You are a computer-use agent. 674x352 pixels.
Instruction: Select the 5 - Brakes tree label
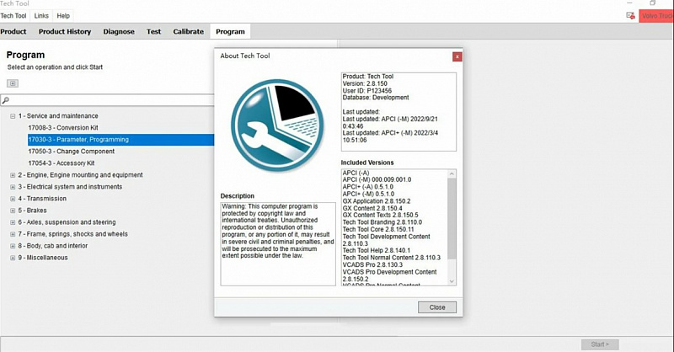click(x=32, y=211)
